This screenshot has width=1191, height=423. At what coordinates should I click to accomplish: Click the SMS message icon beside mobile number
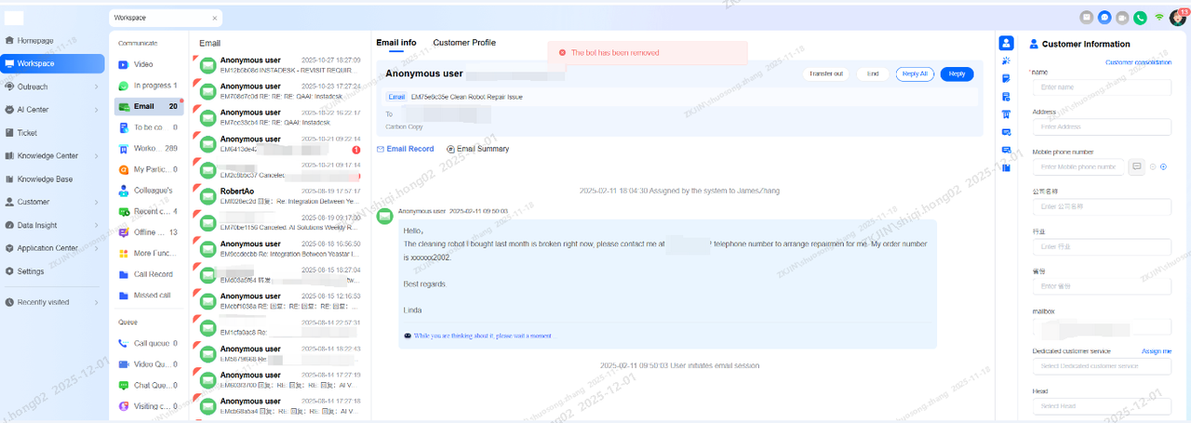point(1136,166)
